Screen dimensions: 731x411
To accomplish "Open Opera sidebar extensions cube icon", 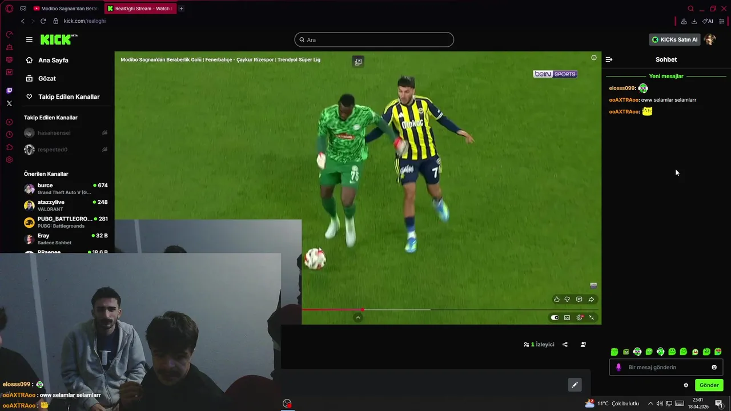I will click(9, 147).
